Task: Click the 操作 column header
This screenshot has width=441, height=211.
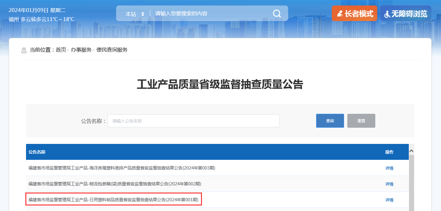Action: 389,152
